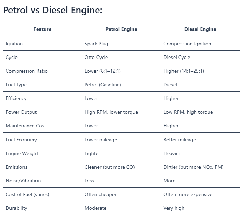
Task: Click the 'Higher (14:1–25:1)' cell
Action: tap(200, 71)
